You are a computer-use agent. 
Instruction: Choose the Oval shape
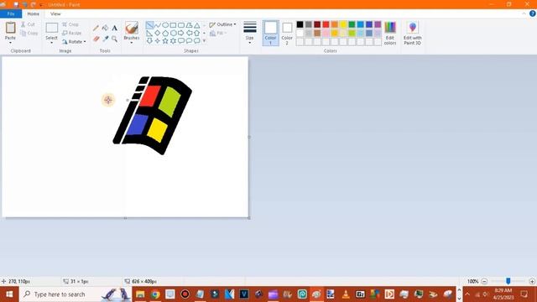coord(165,25)
